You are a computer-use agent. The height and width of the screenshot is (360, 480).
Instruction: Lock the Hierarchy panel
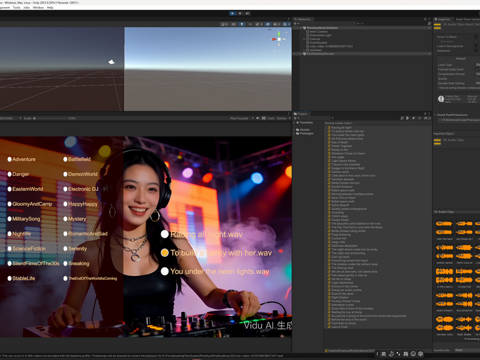425,19
